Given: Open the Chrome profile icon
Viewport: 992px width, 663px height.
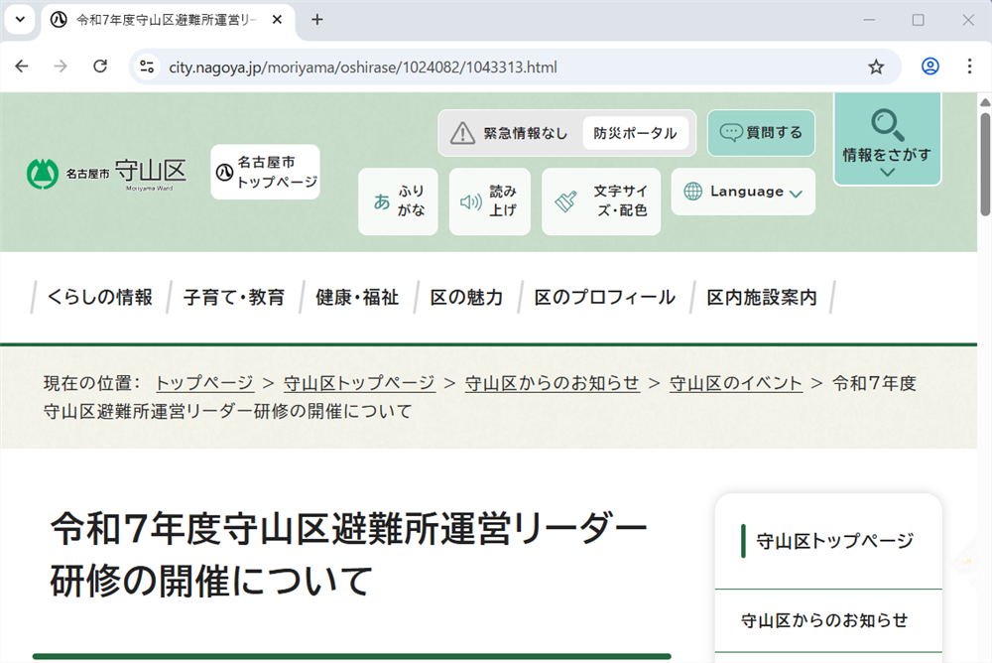Looking at the screenshot, I should pyautogui.click(x=930, y=66).
